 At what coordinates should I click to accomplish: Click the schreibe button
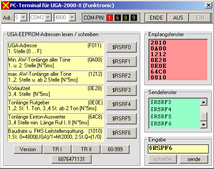[x=163, y=159]
